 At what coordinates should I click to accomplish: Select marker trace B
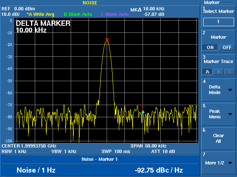point(218,72)
